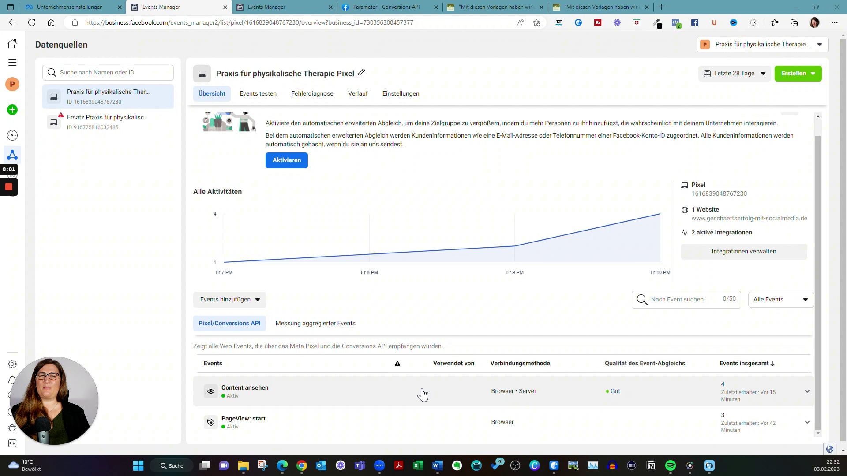
Task: Open the Events Manager home icon
Action: (x=12, y=44)
